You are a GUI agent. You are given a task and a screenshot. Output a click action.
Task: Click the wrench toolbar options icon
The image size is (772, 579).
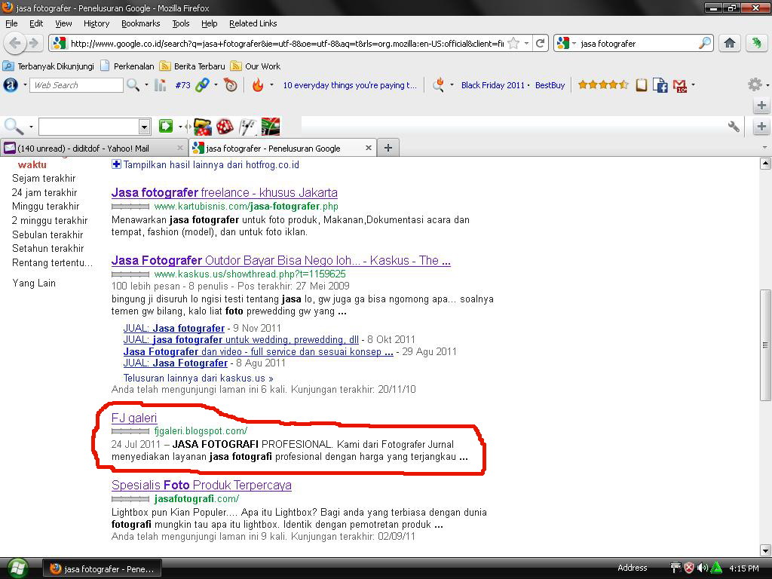click(734, 127)
